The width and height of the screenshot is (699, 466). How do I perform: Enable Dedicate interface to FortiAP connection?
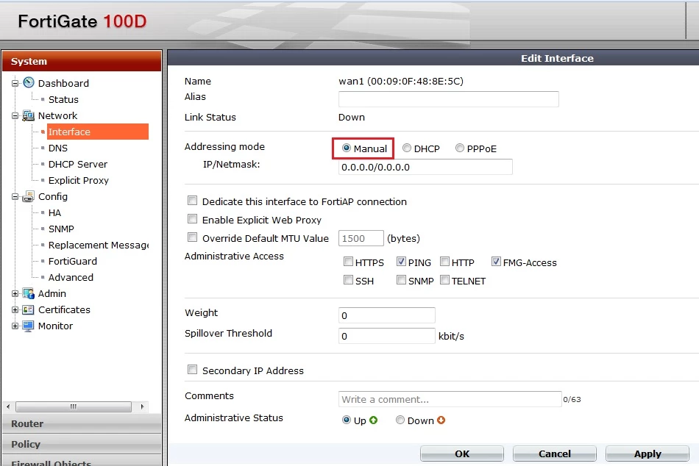click(x=192, y=201)
